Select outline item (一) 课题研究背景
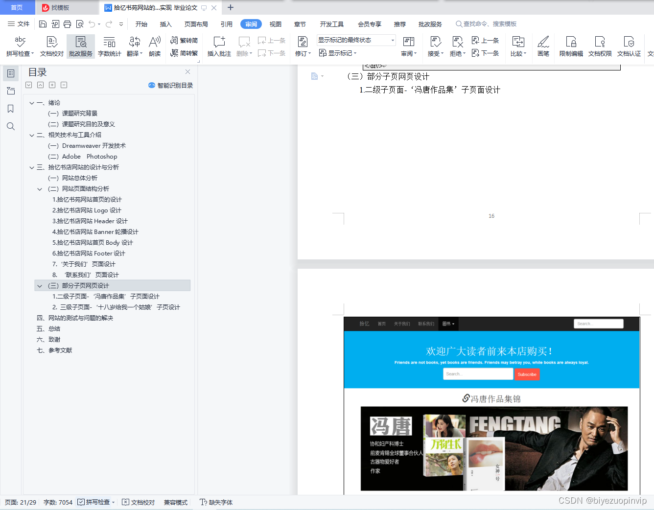The width and height of the screenshot is (654, 510). [x=72, y=114]
